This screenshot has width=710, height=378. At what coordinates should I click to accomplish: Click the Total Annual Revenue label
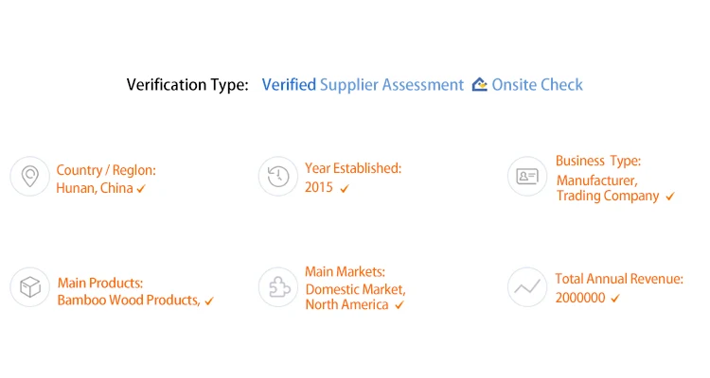coord(619,279)
